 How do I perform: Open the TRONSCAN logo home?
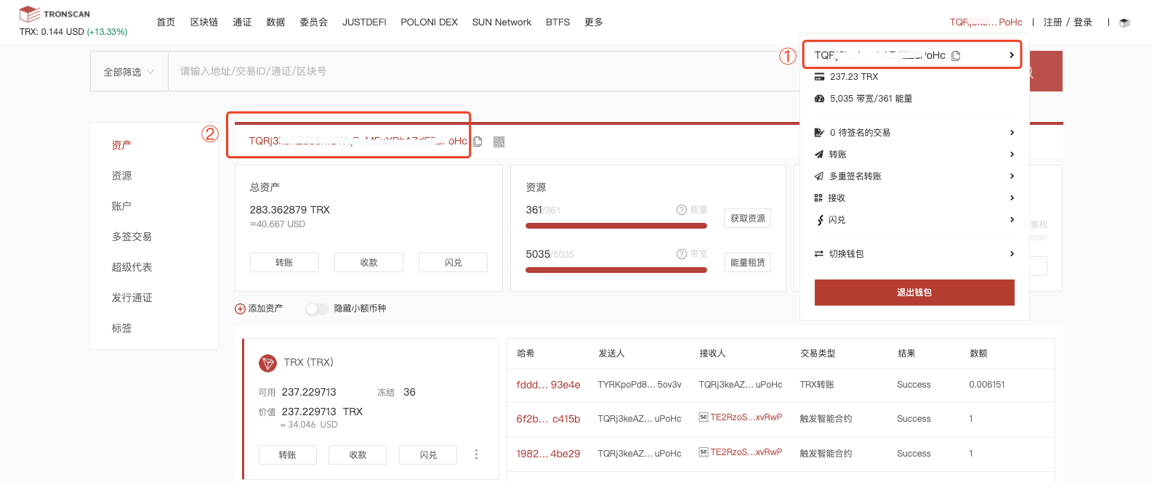click(55, 14)
